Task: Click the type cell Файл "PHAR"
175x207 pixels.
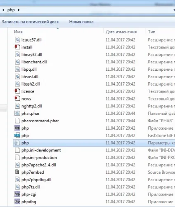Action: pos(161,121)
